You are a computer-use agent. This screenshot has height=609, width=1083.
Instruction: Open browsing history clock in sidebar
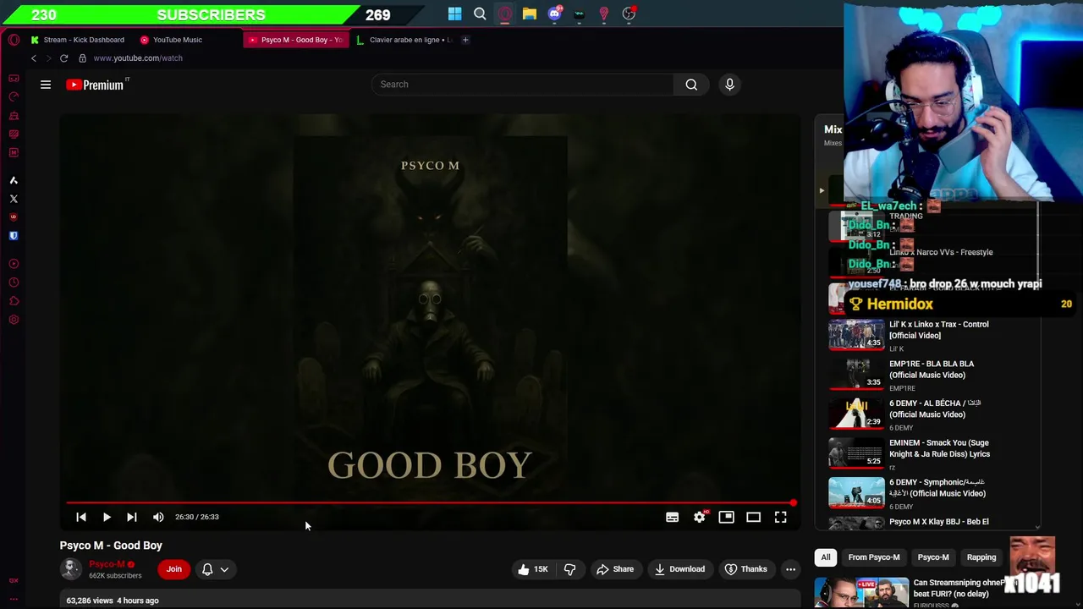(x=14, y=283)
